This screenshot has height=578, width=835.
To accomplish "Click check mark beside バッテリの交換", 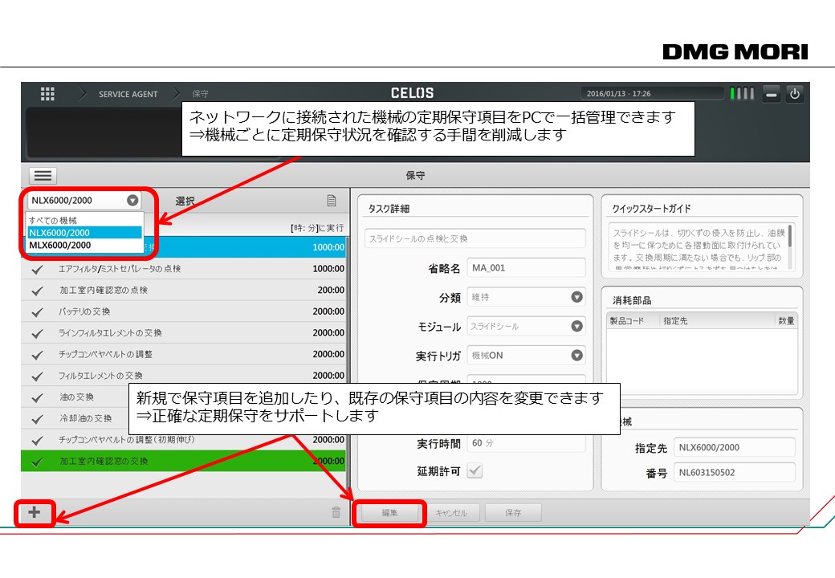I will [37, 312].
